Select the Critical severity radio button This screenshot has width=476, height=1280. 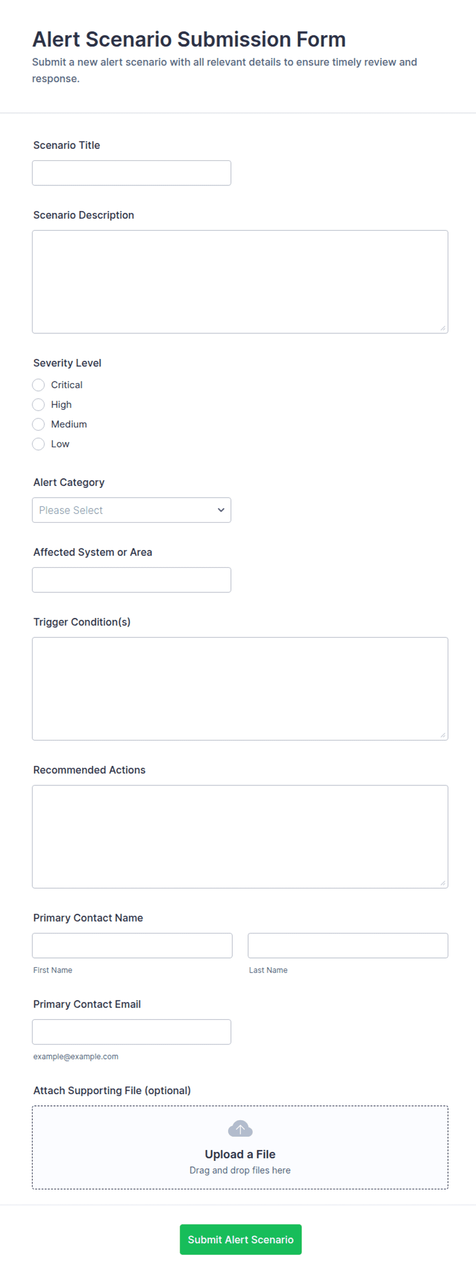click(x=38, y=385)
